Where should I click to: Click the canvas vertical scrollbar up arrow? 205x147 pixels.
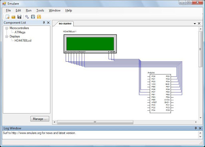point(201,29)
